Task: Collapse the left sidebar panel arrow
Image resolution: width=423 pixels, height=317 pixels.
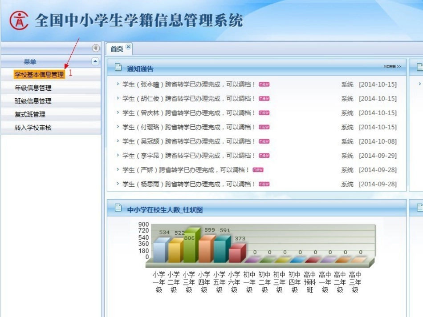Action: pyautogui.click(x=95, y=48)
